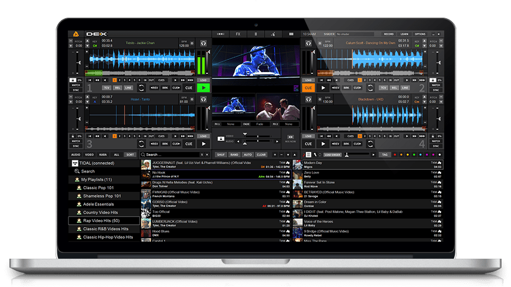Move selected track up in playlist

295,154
